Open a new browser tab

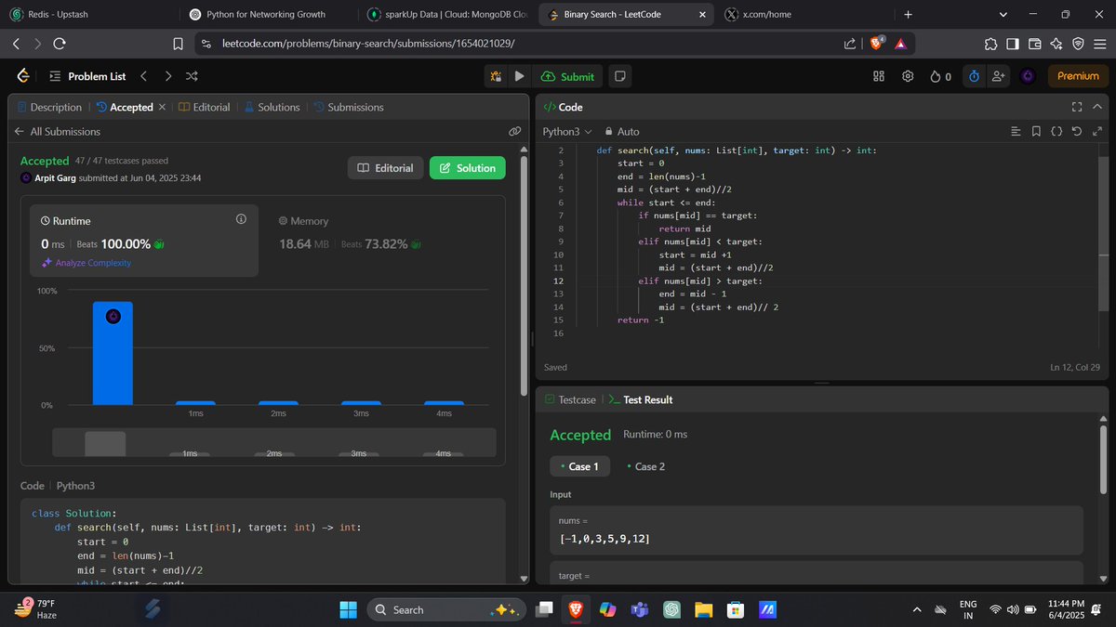tap(909, 15)
